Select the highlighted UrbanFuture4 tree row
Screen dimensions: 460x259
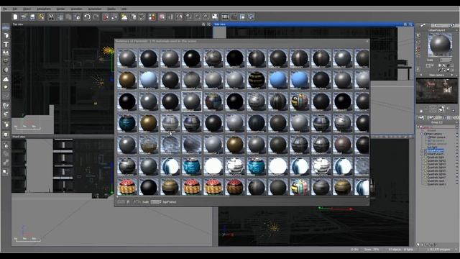pos(436,150)
